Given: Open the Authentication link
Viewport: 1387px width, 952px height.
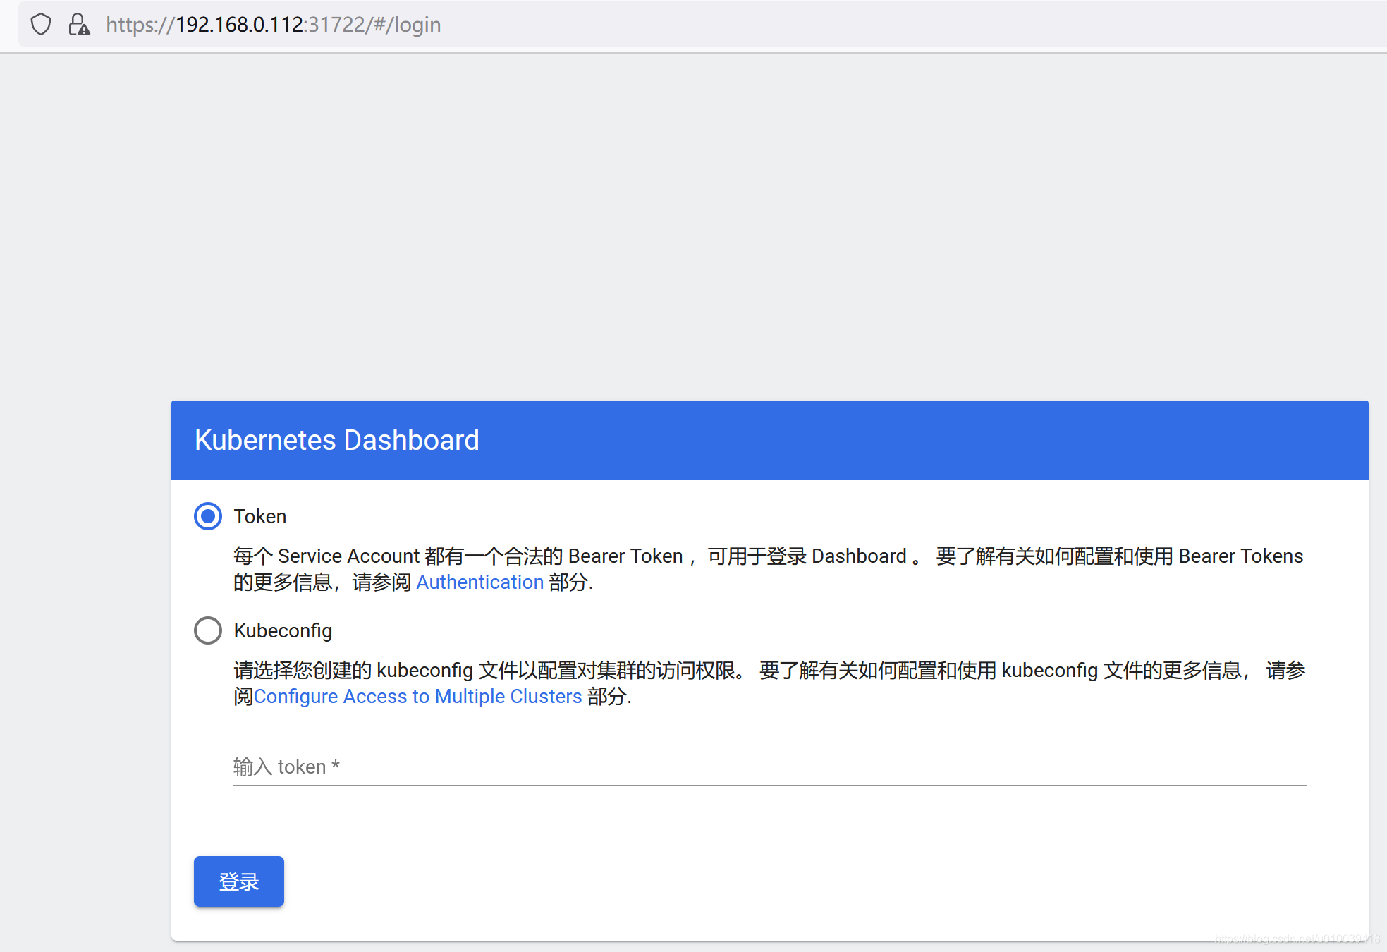Looking at the screenshot, I should (479, 582).
